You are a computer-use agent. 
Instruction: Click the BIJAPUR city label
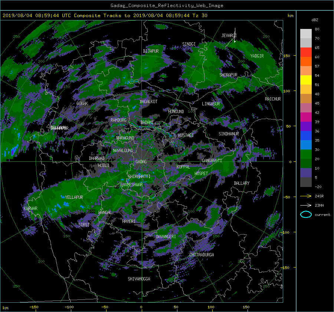(x=151, y=51)
